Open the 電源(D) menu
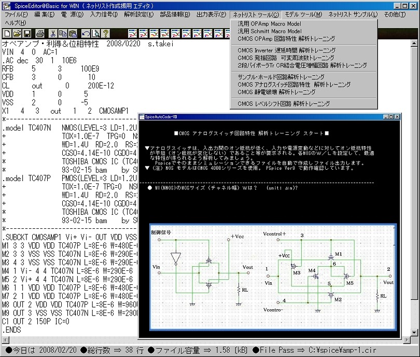 point(72,15)
